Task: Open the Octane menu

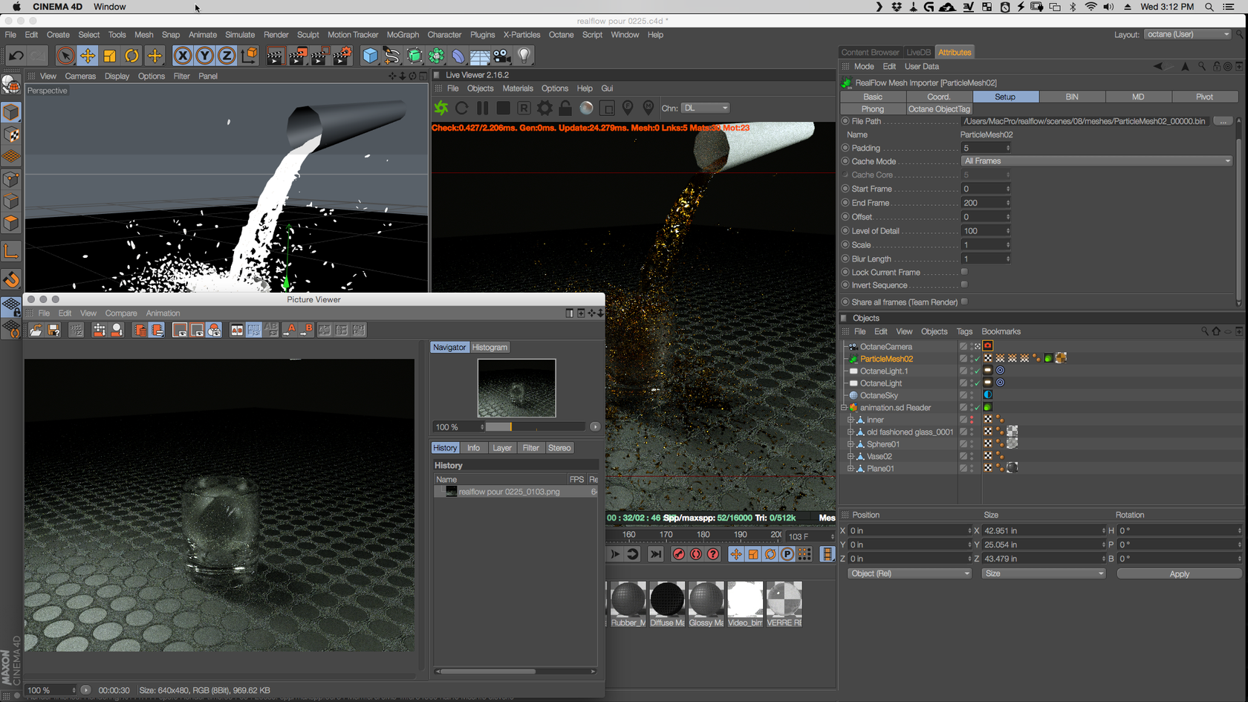Action: tap(561, 35)
